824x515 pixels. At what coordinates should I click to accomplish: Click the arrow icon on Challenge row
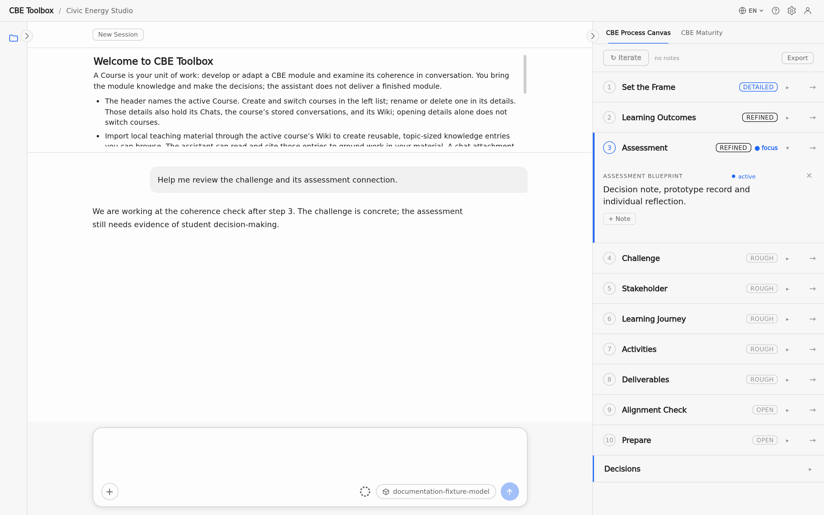pos(813,258)
